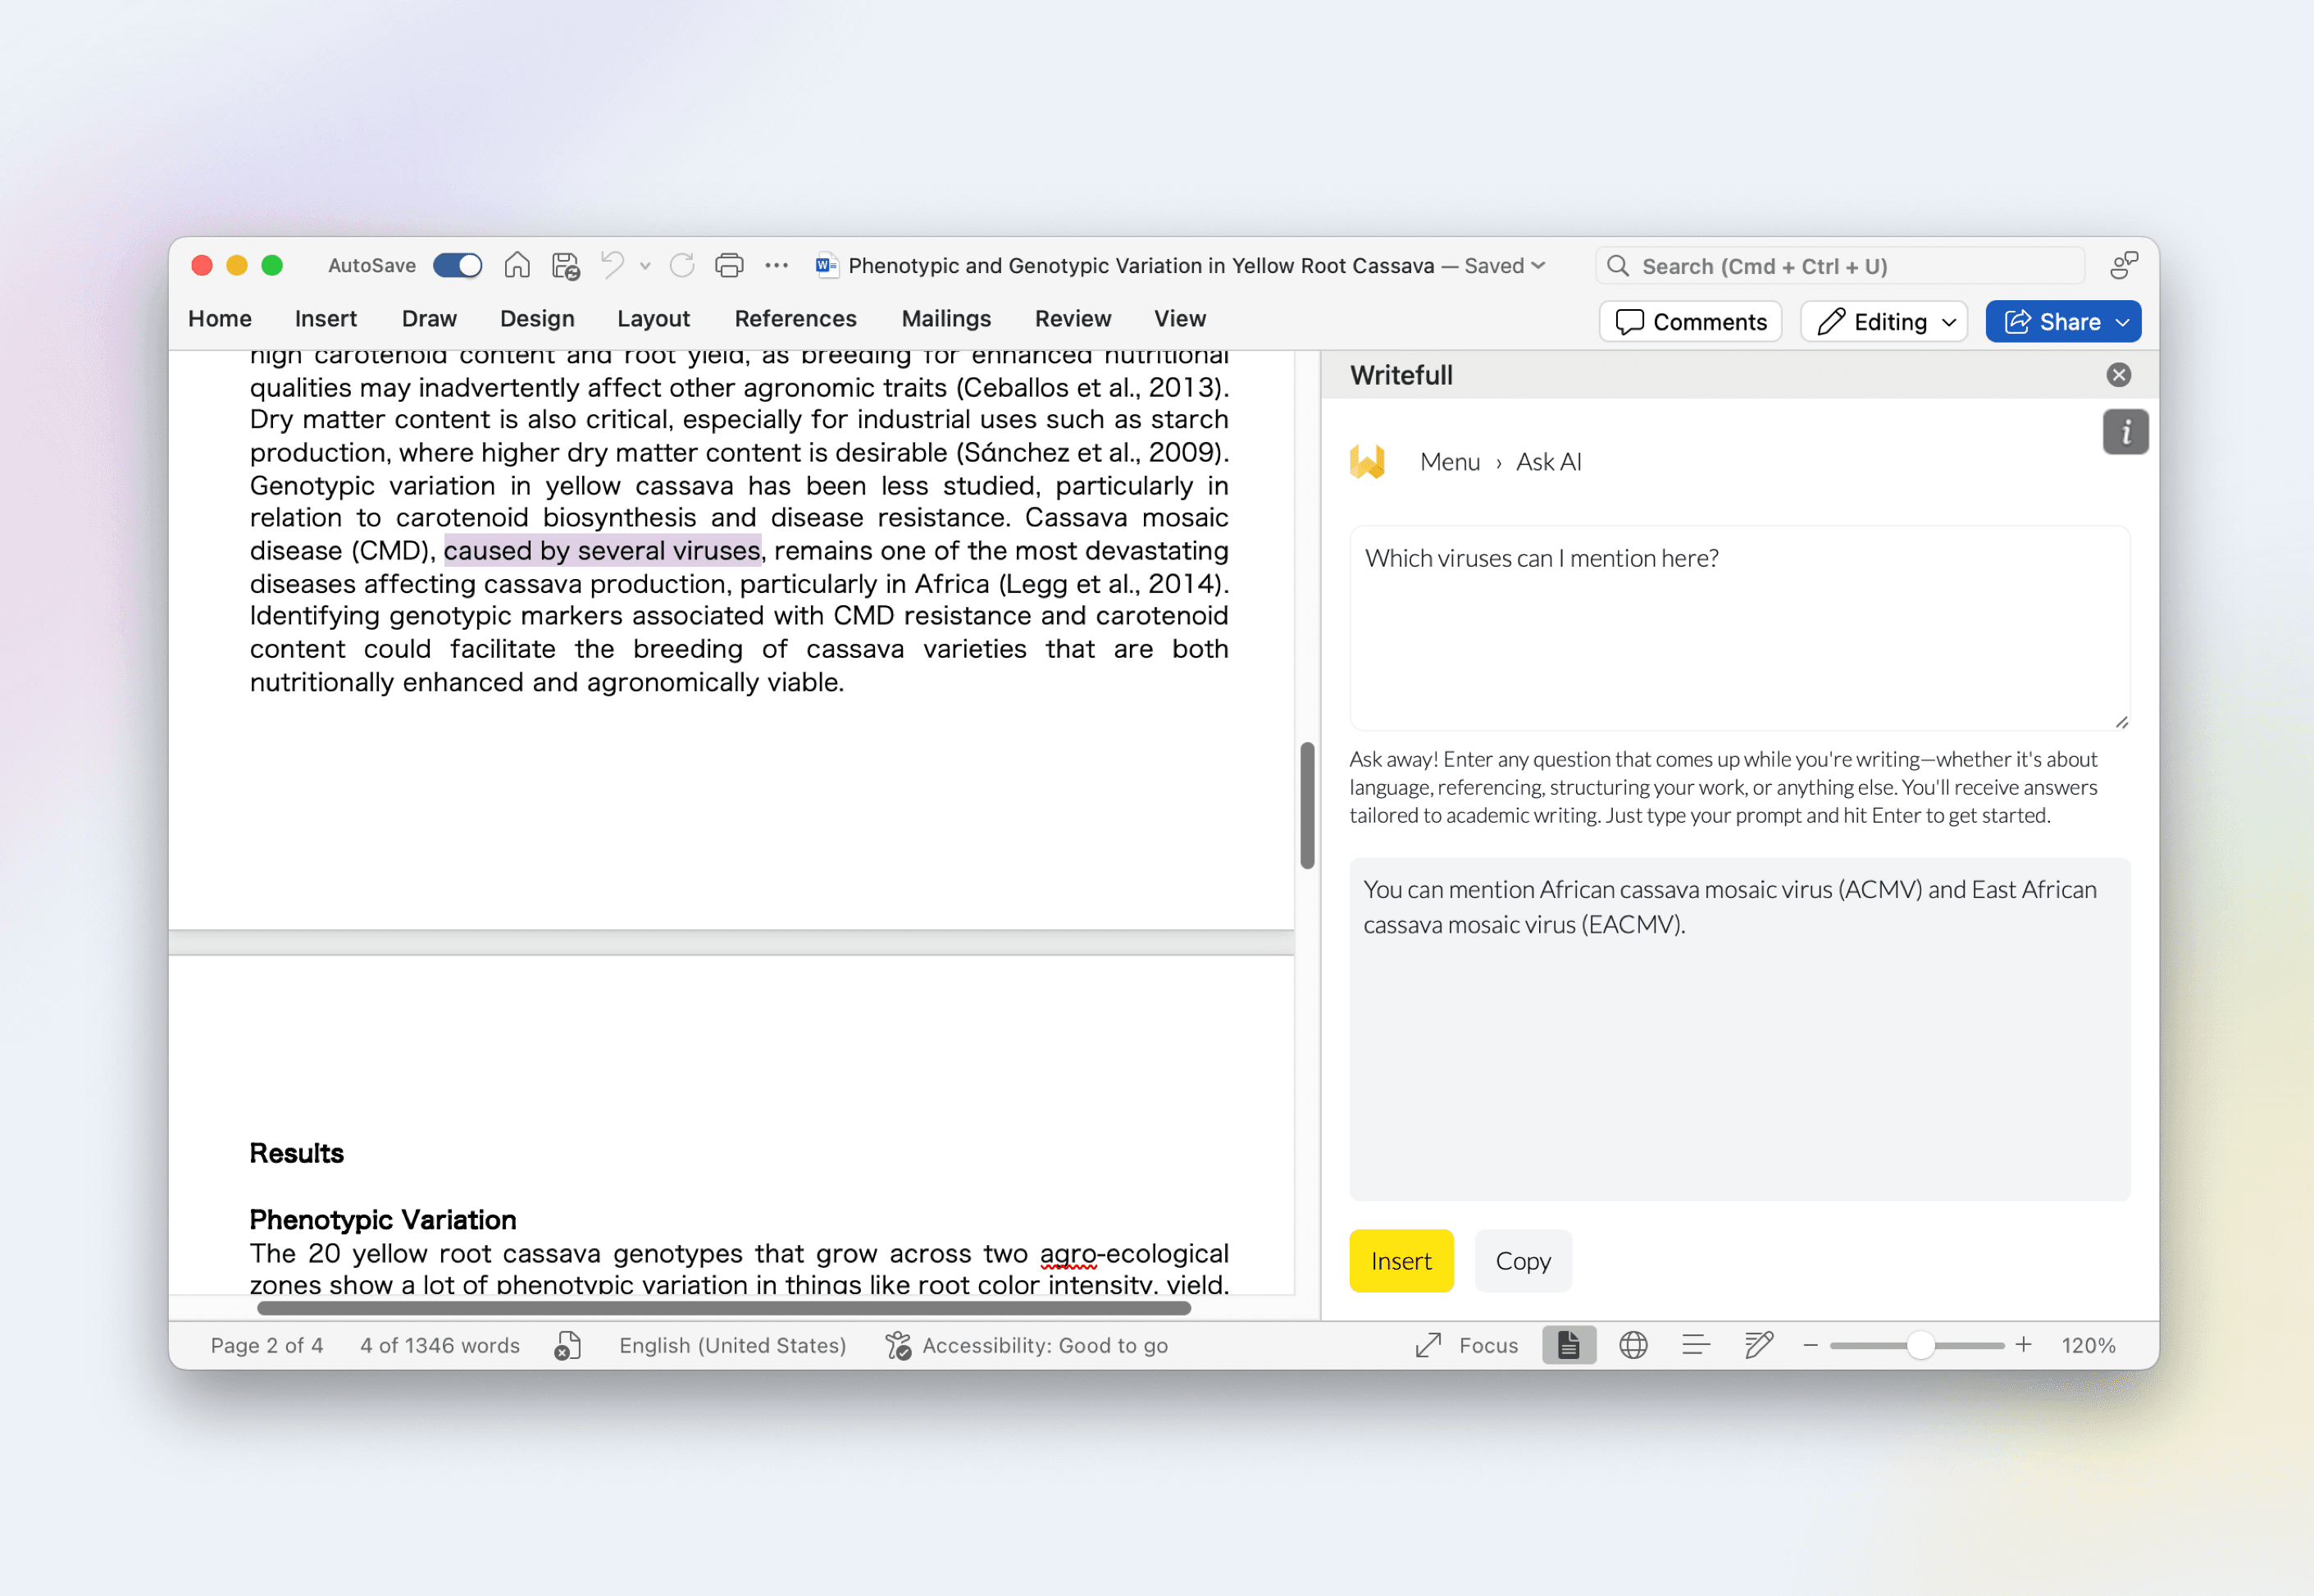2314x1596 pixels.
Task: Click the Redo icon
Action: coord(681,265)
